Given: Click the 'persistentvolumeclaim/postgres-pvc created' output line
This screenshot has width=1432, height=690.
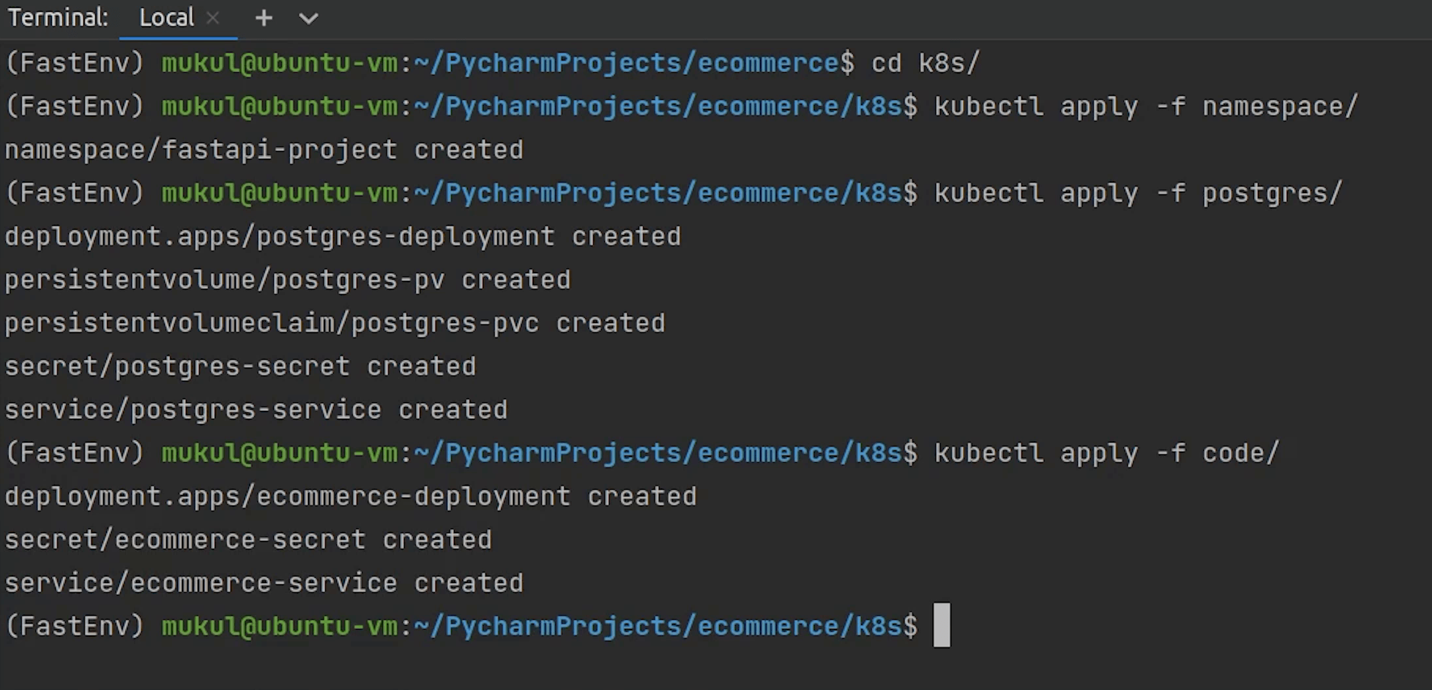Looking at the screenshot, I should (335, 323).
